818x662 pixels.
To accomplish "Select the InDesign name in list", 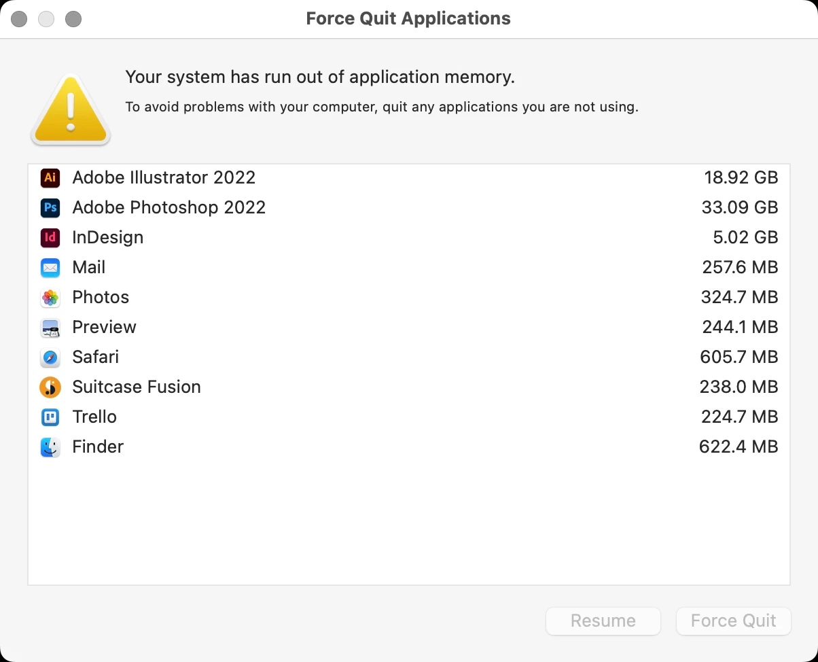I will pos(108,237).
